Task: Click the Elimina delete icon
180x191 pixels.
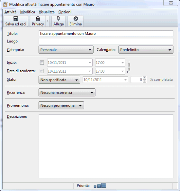Action: tap(76, 19)
